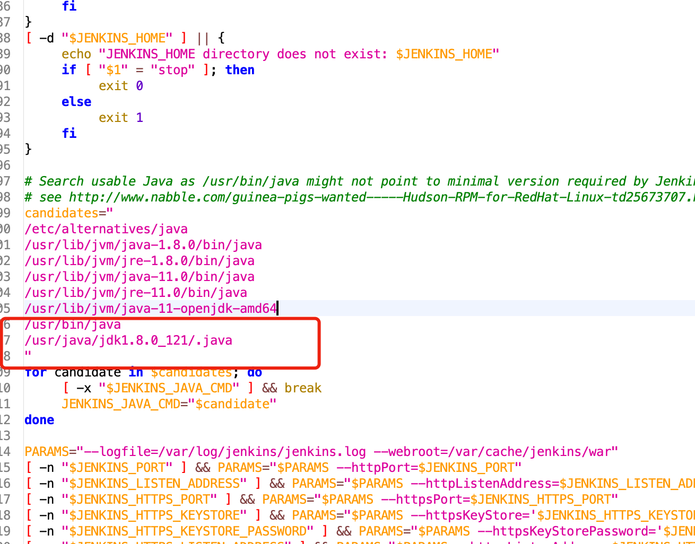The image size is (695, 544).
Task: Click the '--logfile=/var/log/jenkins/jenkins.log' parameter
Action: (x=225, y=452)
